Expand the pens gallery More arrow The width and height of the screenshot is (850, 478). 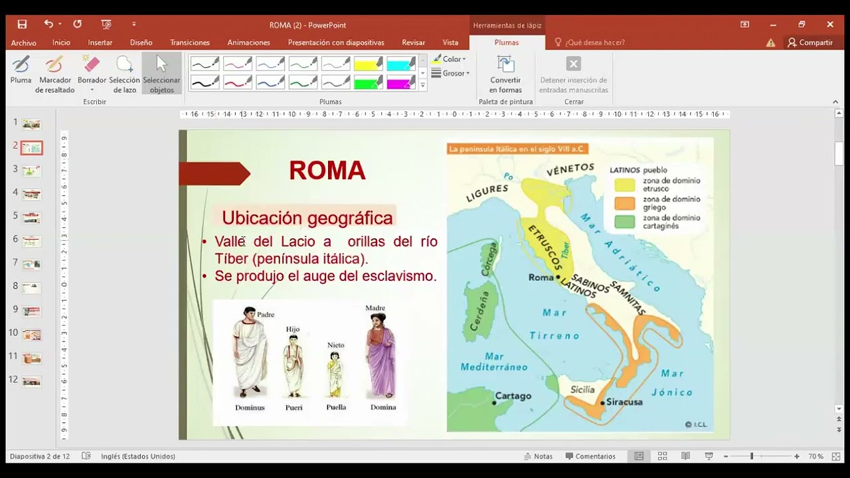422,86
